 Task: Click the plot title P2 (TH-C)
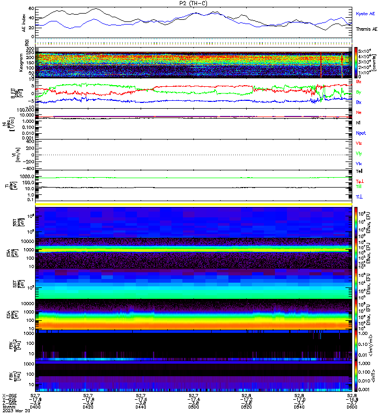tap(193, 3)
